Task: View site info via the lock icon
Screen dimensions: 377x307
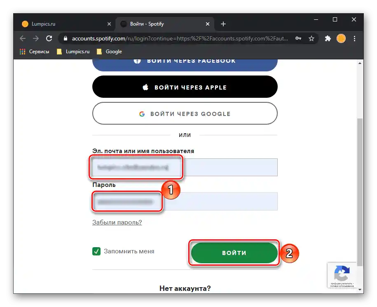Action: pos(66,38)
